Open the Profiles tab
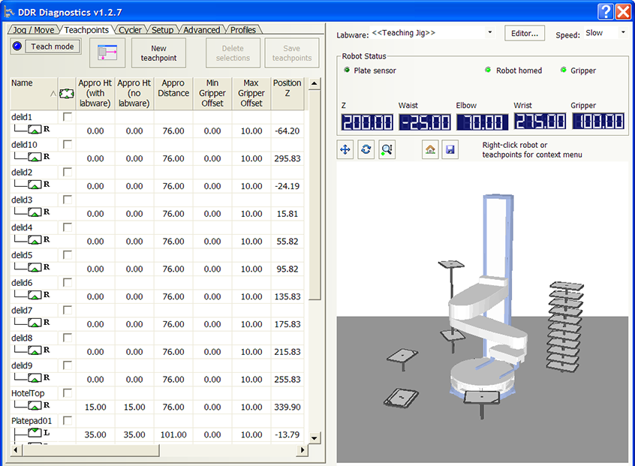The height and width of the screenshot is (466, 635). coord(242,30)
